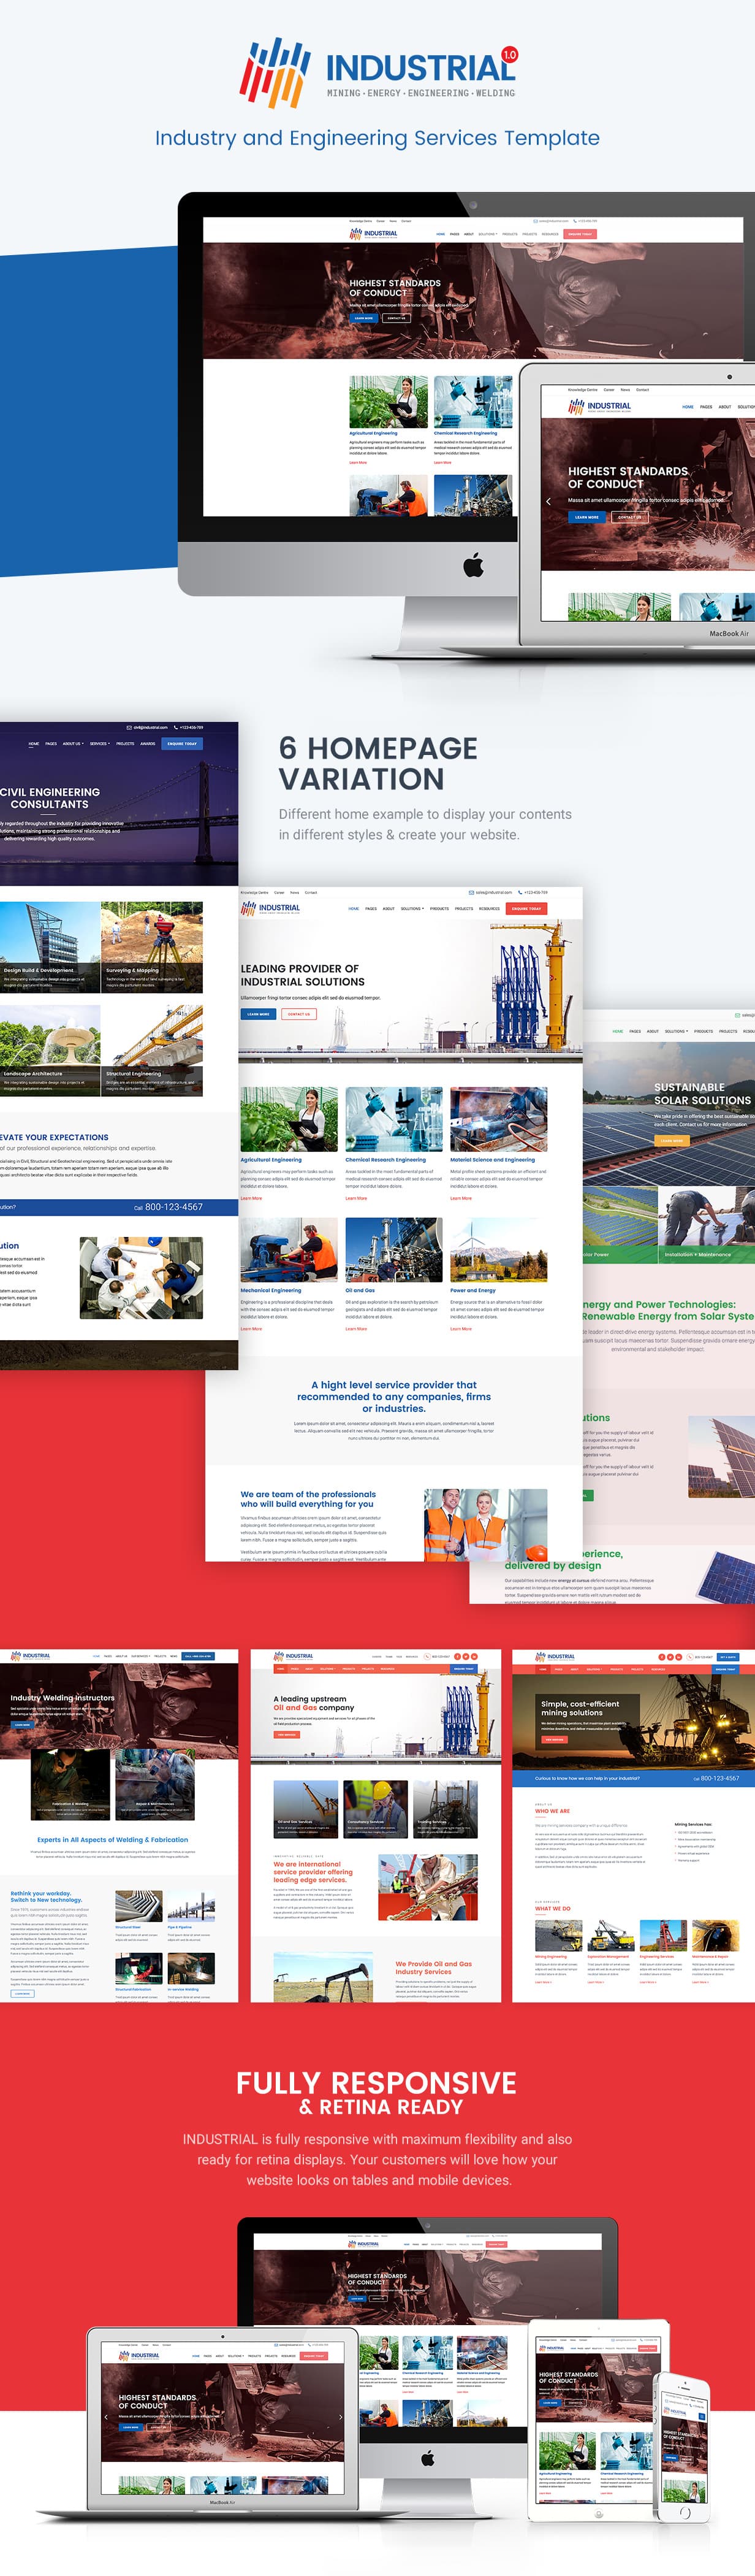The width and height of the screenshot is (755, 2576).
Task: Click the phone icon in Leading Provider page header
Action: coord(520,892)
